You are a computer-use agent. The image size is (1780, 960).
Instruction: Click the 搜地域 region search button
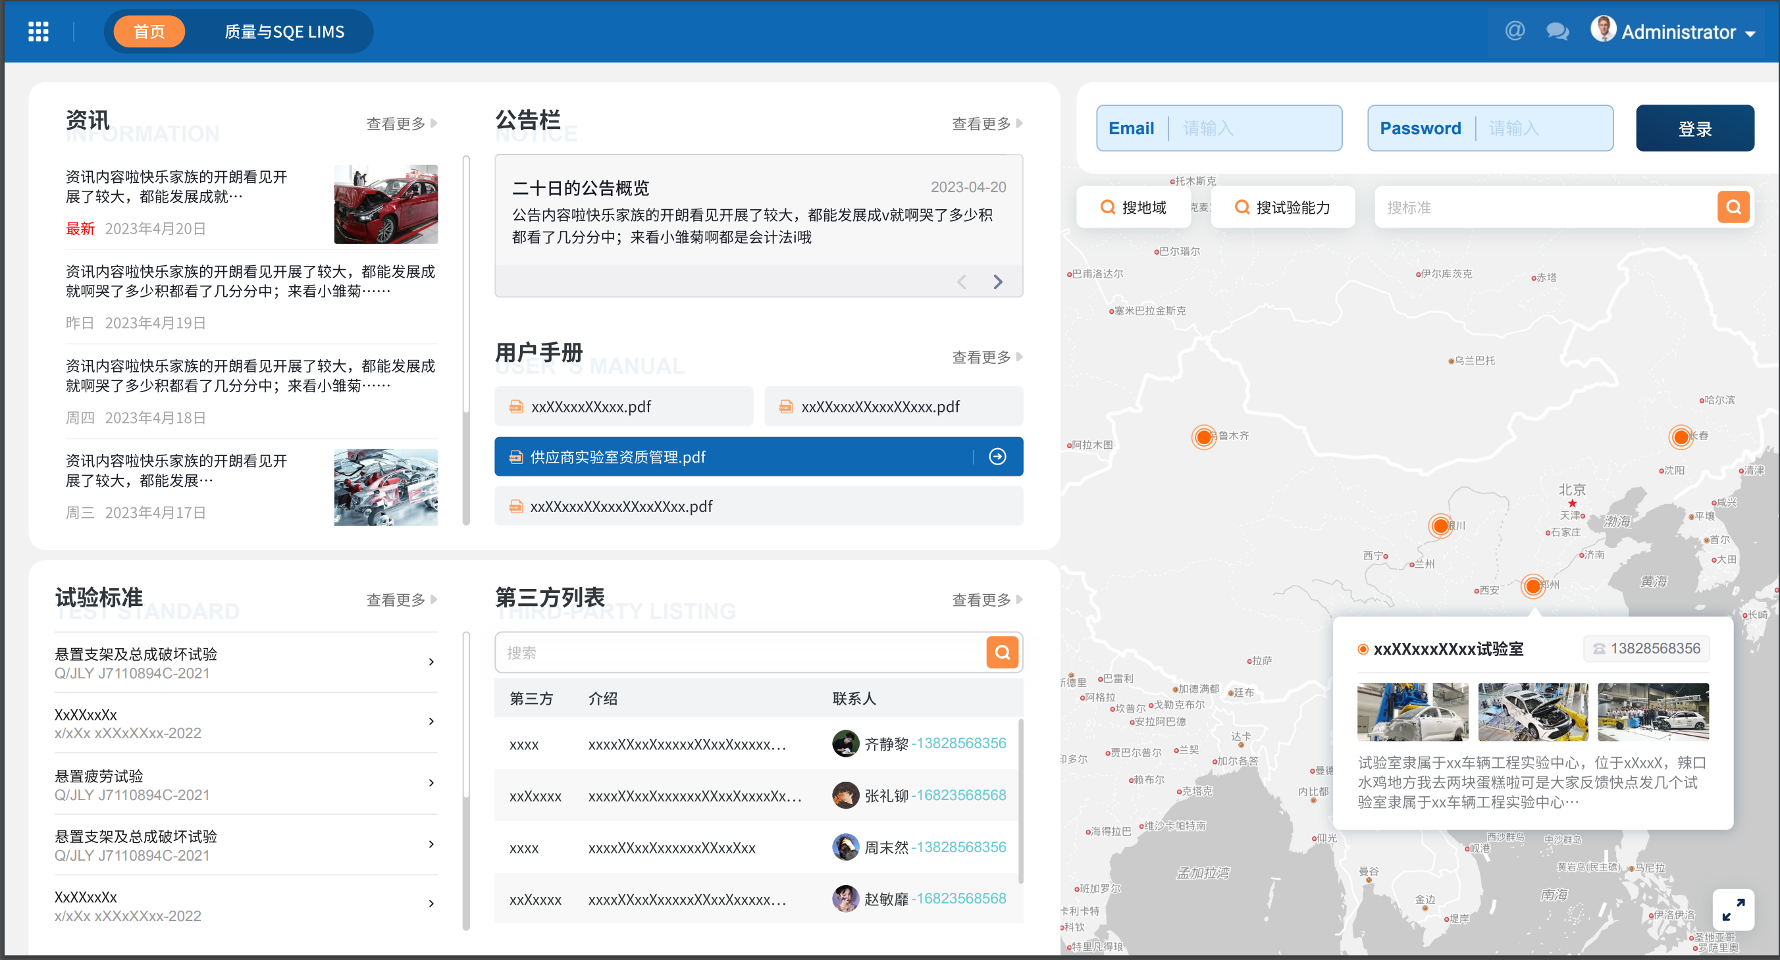click(x=1133, y=207)
